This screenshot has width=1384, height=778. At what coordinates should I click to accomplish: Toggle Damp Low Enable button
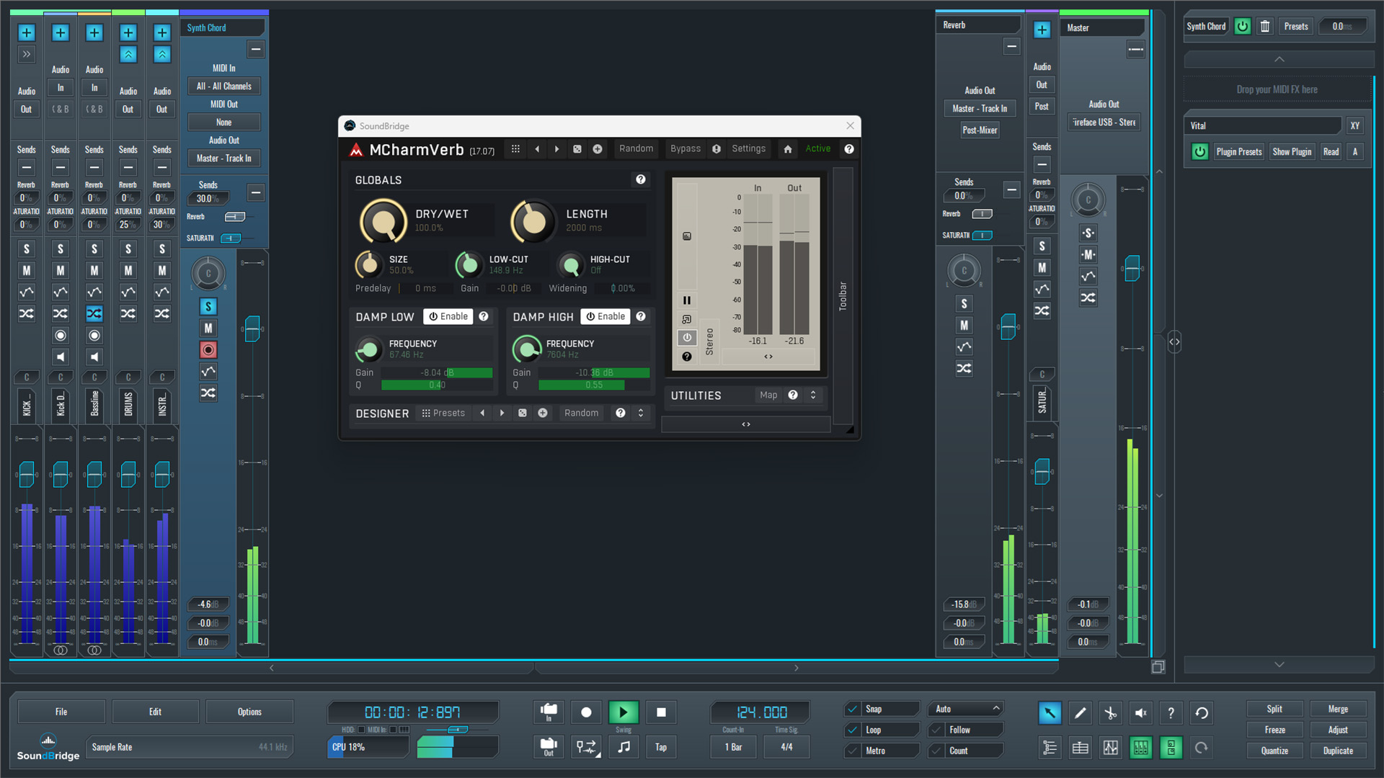pyautogui.click(x=448, y=316)
